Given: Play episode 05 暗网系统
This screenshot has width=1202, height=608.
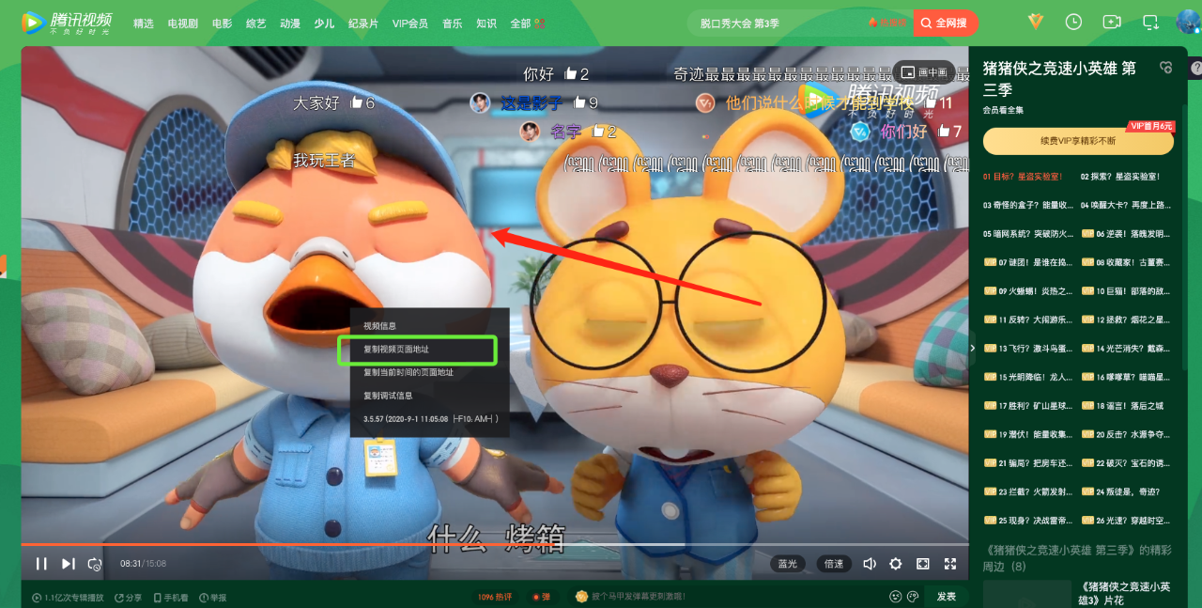Looking at the screenshot, I should pos(1028,234).
